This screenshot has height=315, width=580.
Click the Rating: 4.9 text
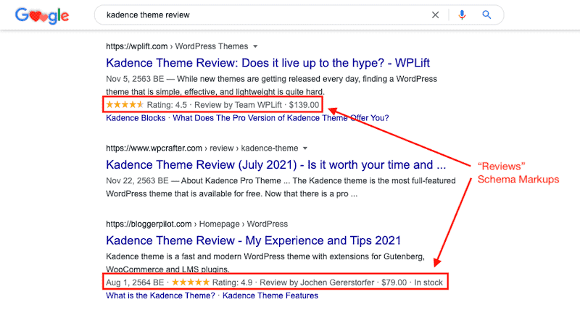coord(232,282)
